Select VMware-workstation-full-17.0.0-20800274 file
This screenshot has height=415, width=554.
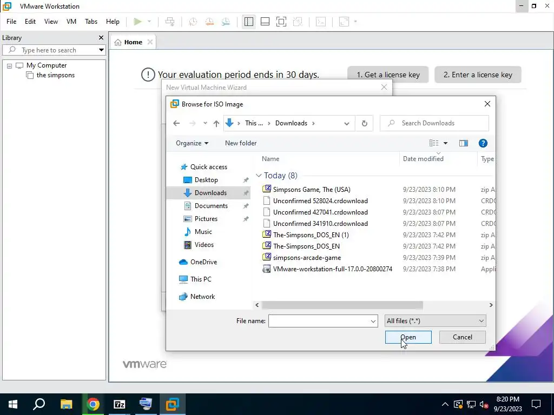click(x=333, y=269)
